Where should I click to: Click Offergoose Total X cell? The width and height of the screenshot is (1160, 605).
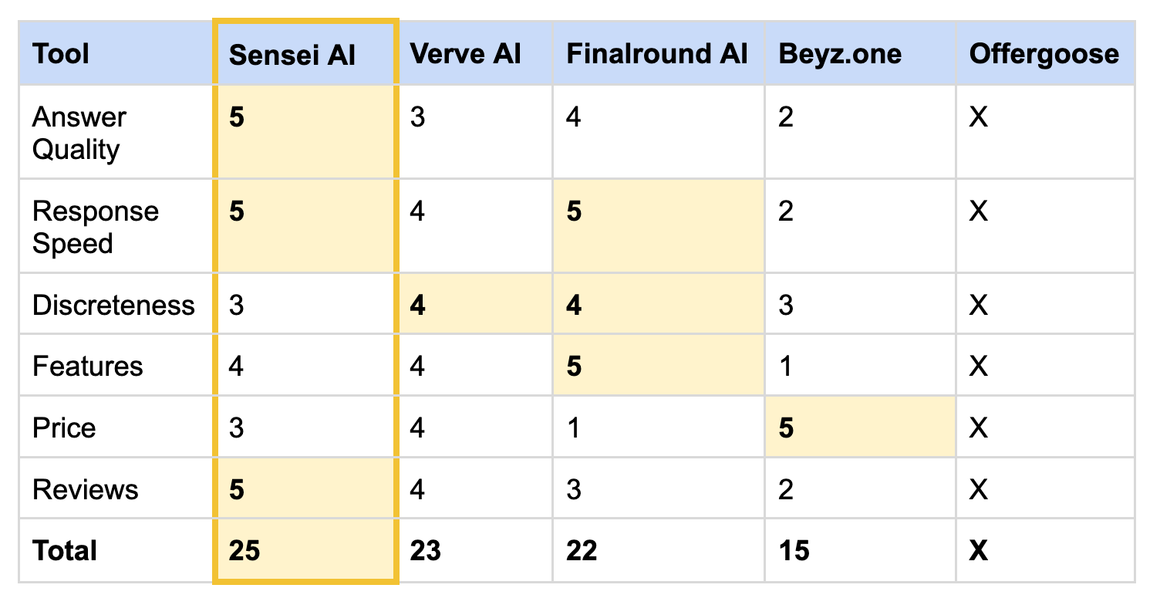coord(979,551)
